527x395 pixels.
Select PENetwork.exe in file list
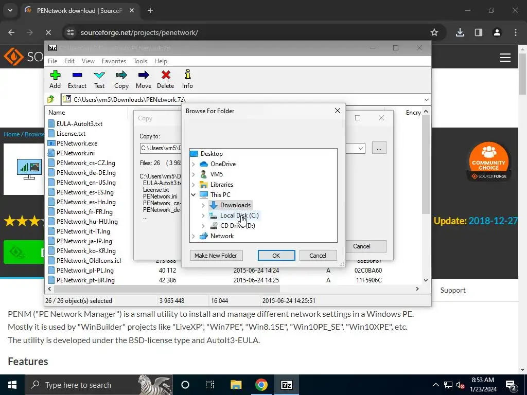point(73,143)
